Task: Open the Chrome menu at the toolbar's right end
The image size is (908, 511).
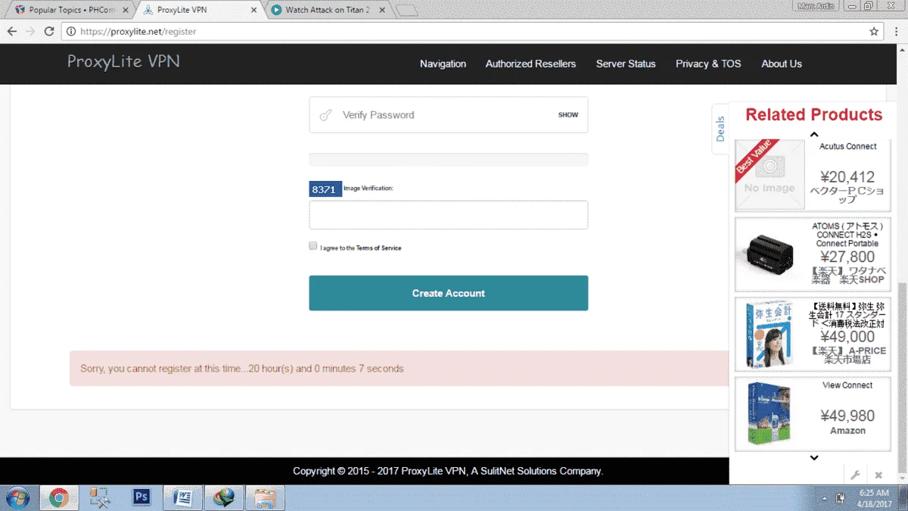Action: pos(896,32)
